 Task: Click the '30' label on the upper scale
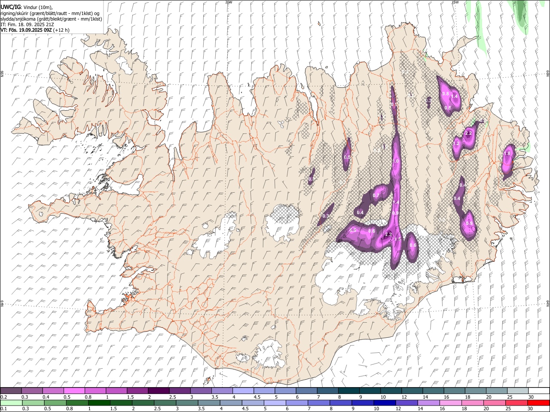pyautogui.click(x=531, y=397)
